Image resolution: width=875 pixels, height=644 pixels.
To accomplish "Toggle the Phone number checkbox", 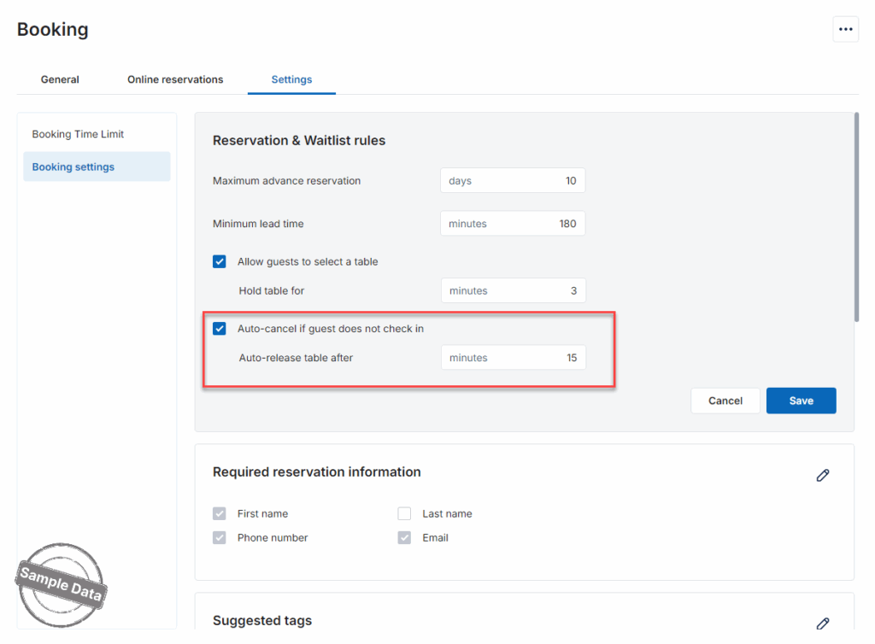I will [x=220, y=538].
